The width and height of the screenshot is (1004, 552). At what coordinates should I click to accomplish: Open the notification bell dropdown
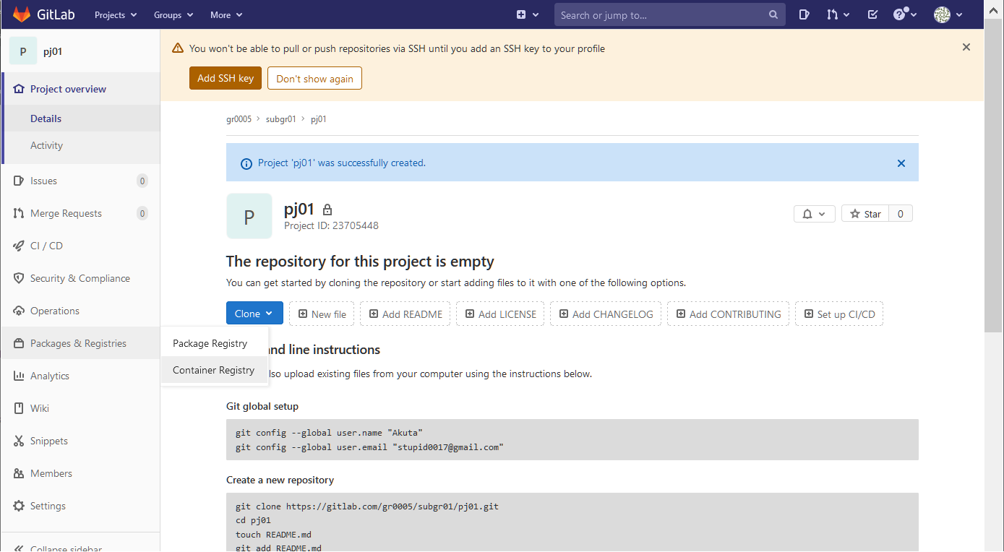[815, 214]
